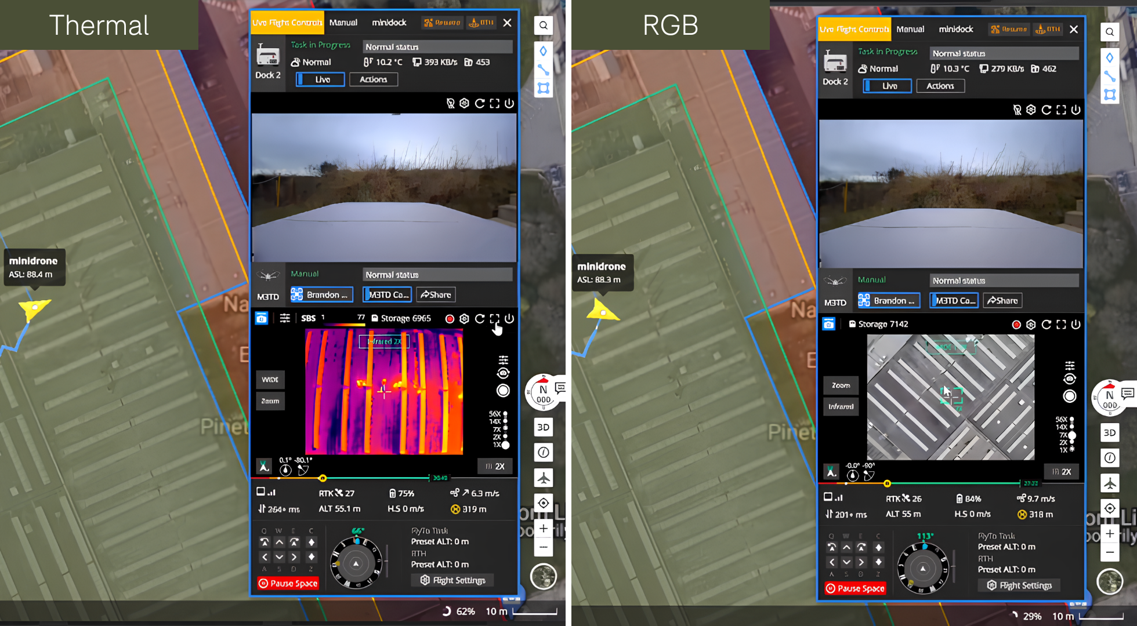Toggle the recording red dot button thermal

tap(449, 318)
